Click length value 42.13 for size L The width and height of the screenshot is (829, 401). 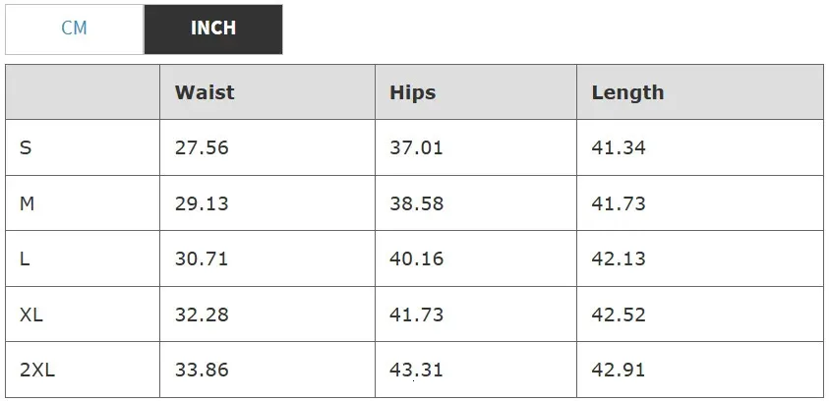click(619, 259)
